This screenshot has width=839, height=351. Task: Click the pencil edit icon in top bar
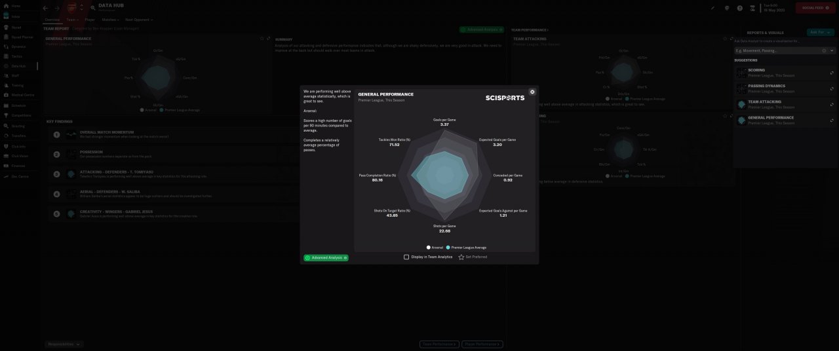(712, 9)
